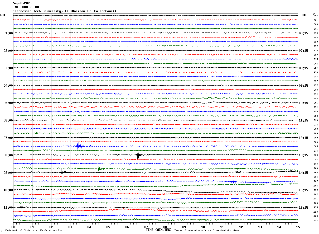
Task: Select the 13:15 UTC row label
Action: (303, 155)
